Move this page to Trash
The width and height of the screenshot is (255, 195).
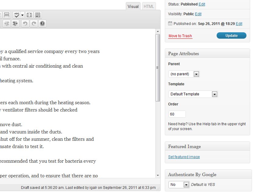pos(180,36)
